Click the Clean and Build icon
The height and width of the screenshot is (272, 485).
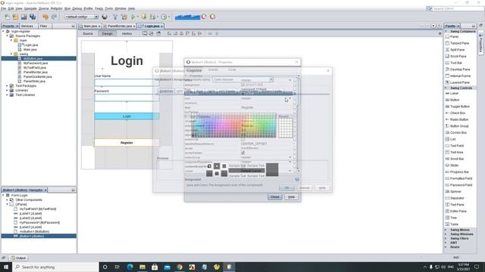[124, 17]
